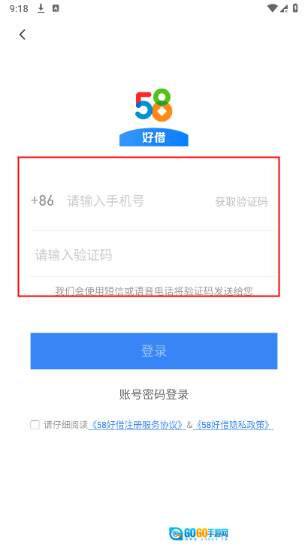Tap the Wi-Fi signal icon

[x=272, y=8]
